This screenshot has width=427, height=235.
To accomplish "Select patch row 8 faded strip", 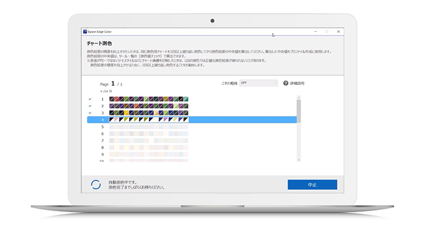I will 149,148.
